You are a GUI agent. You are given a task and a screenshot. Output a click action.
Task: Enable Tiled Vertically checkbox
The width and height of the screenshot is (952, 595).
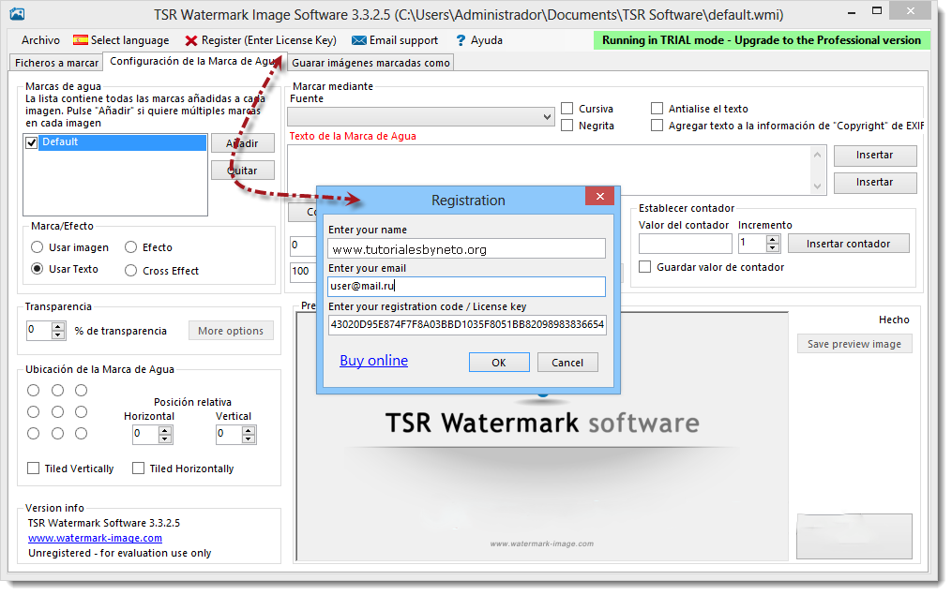tap(34, 469)
